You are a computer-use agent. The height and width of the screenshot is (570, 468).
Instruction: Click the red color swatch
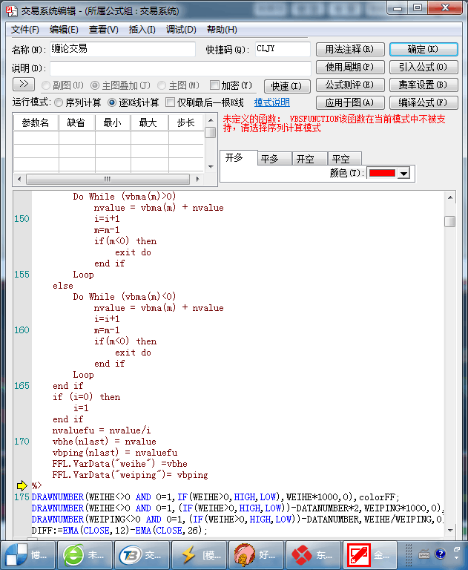click(382, 173)
